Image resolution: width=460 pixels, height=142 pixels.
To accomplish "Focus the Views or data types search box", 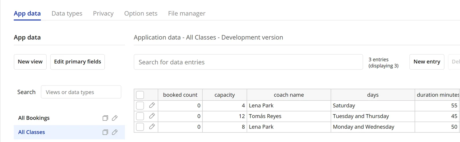I will click(81, 92).
